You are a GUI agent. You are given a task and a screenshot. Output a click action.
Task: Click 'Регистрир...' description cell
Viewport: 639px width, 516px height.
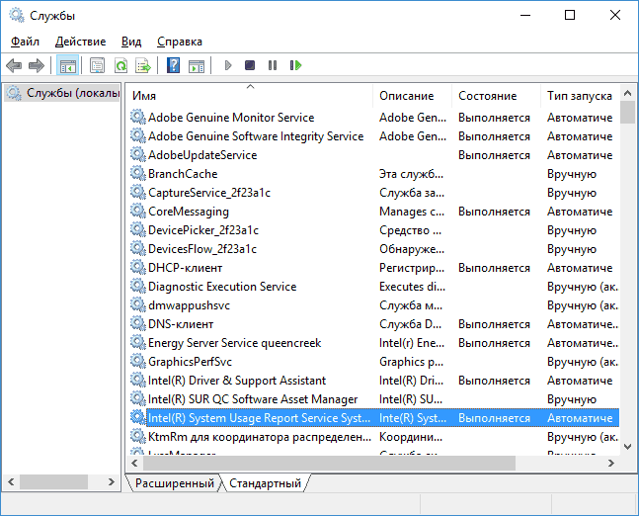[412, 267]
